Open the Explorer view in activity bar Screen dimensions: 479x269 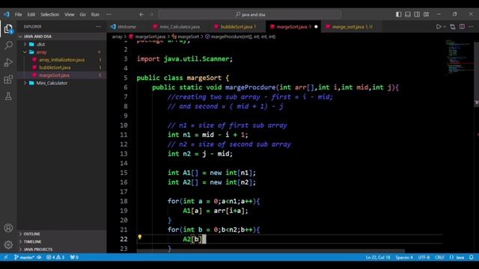click(x=8, y=28)
